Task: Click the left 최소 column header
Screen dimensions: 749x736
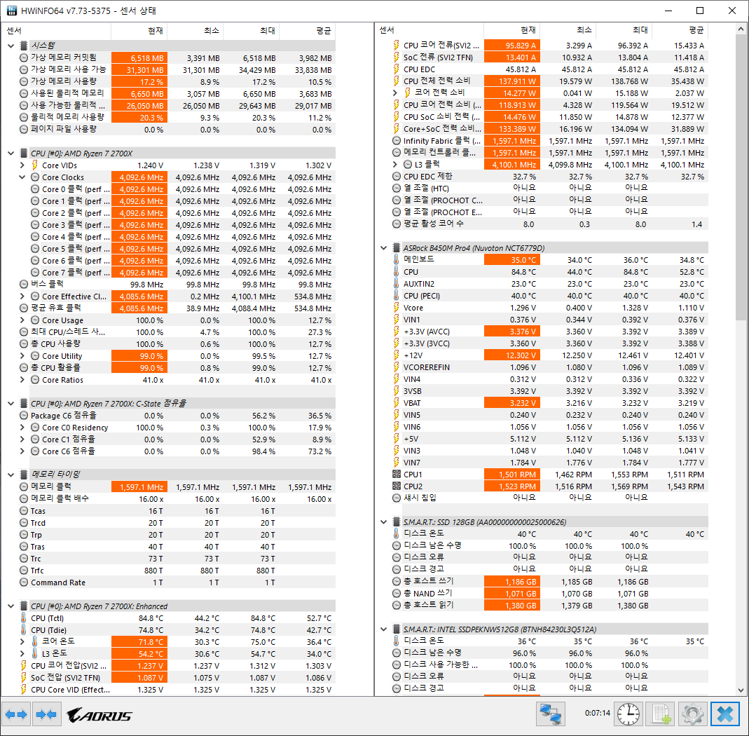Action: [x=195, y=31]
